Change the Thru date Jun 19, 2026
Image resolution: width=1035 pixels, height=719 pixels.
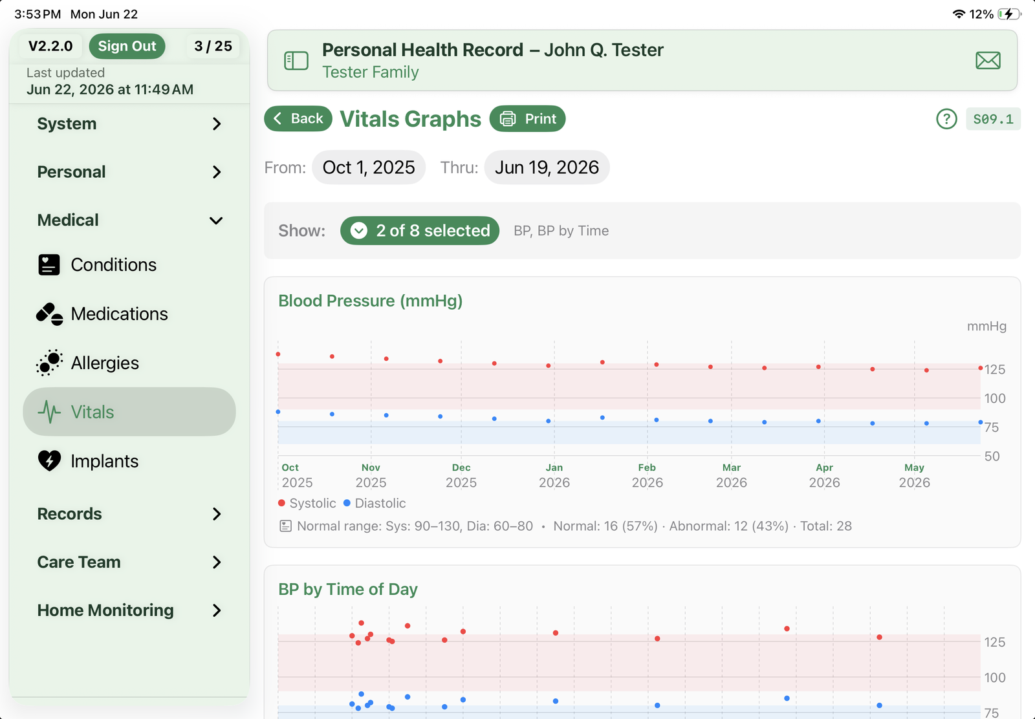[547, 167]
